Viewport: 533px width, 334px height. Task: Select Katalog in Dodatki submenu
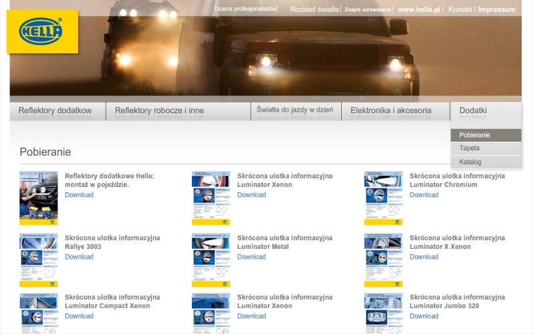tap(486, 162)
